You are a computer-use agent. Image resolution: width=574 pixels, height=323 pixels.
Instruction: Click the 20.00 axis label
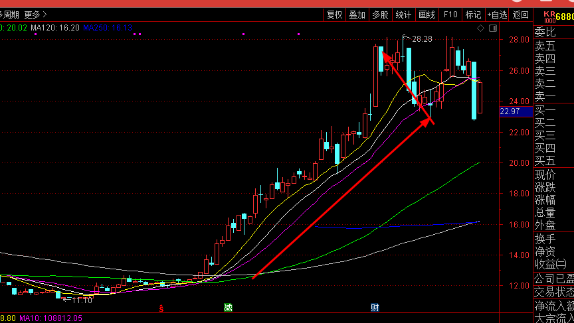(x=519, y=163)
